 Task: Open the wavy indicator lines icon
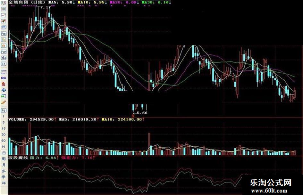coord(4,72)
